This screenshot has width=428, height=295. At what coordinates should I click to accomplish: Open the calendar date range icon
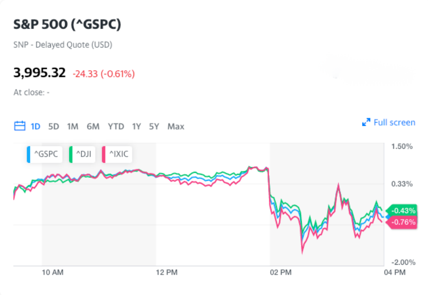[x=20, y=126]
